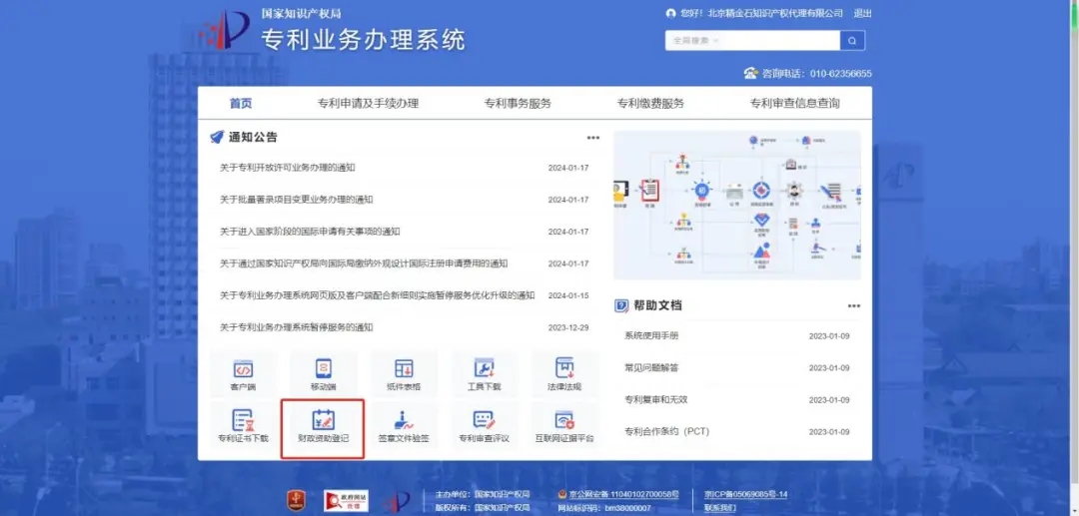This screenshot has width=1079, height=516.
Task: Open notice 关于进入国家阶段的国际申请有关事项的通知
Action: (x=310, y=232)
